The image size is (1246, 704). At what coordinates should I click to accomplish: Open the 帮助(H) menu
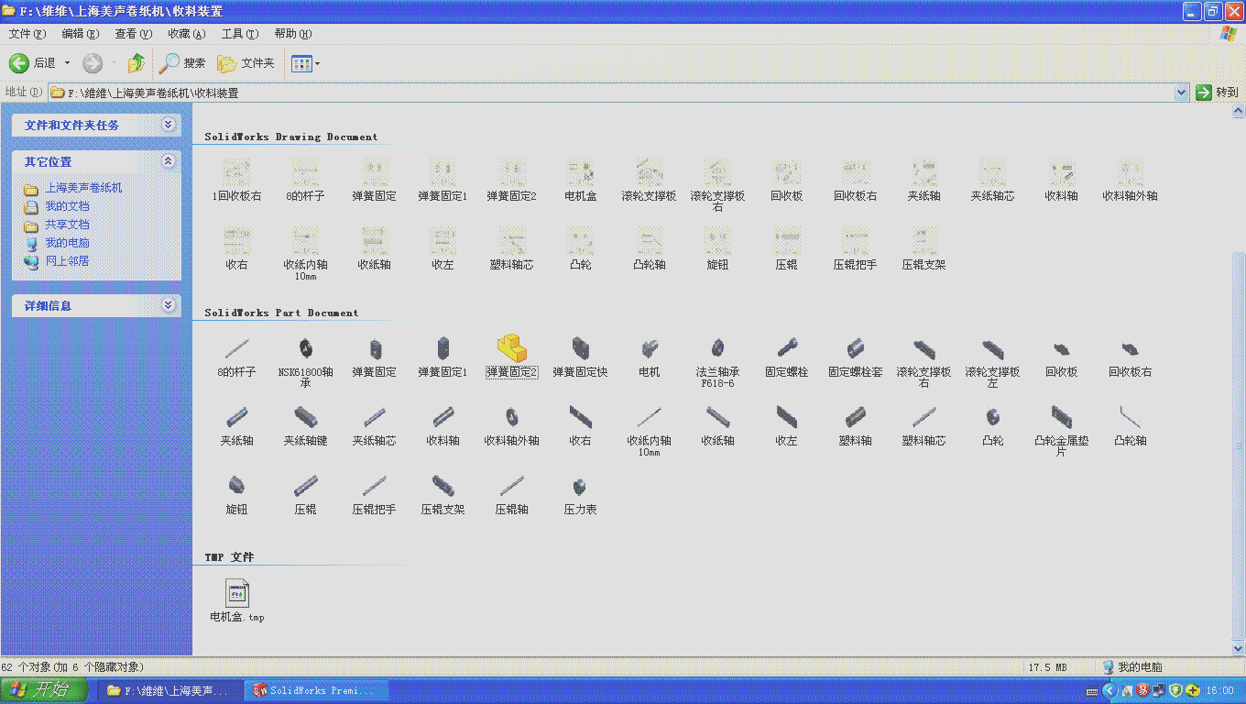pyautogui.click(x=292, y=34)
